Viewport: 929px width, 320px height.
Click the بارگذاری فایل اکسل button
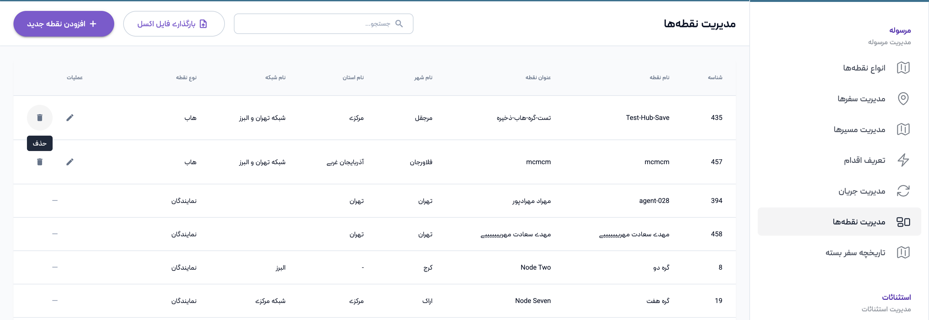coord(174,24)
